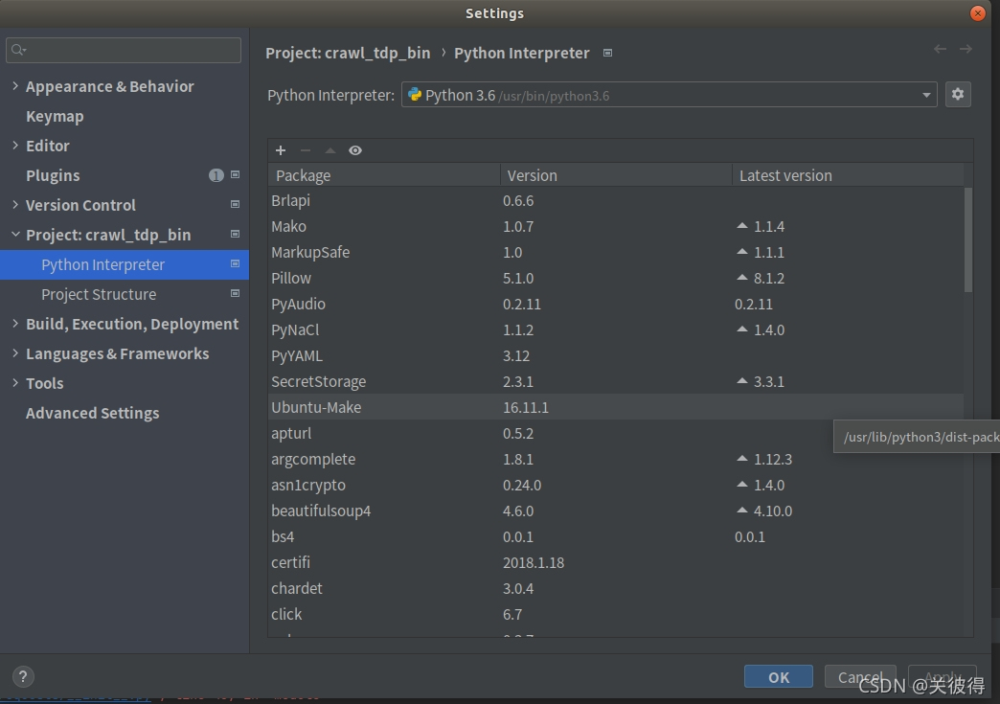Image resolution: width=1000 pixels, height=704 pixels.
Task: Click the project icon on Python Interpreter row
Action: 236,263
